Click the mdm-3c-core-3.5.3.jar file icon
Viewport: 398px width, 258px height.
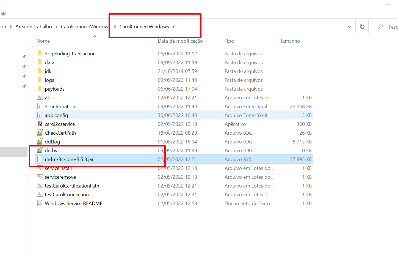pyautogui.click(x=40, y=159)
